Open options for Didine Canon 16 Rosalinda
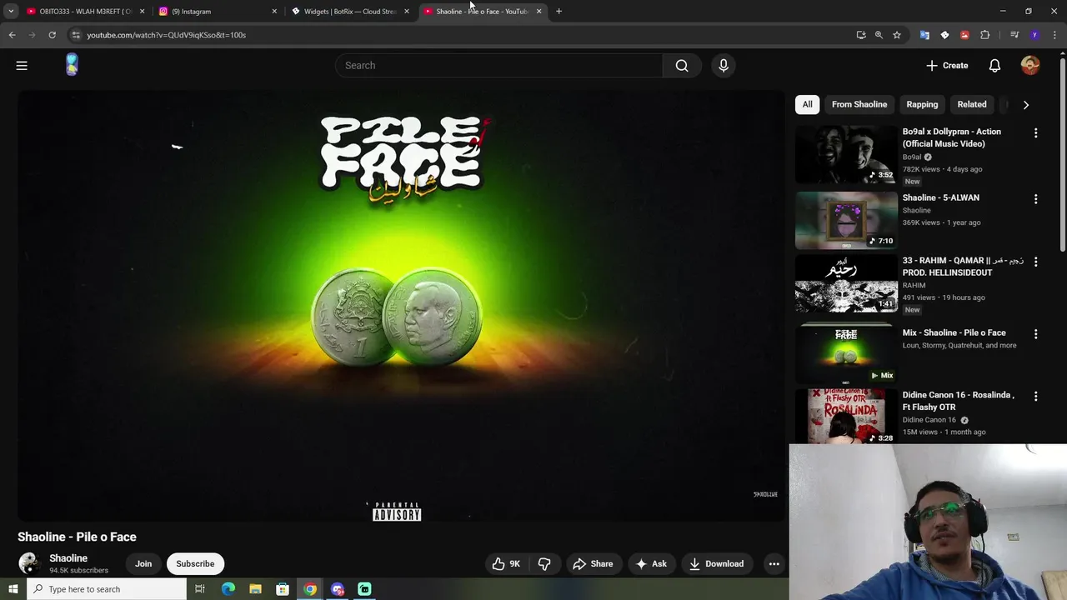The image size is (1067, 600). (1036, 397)
